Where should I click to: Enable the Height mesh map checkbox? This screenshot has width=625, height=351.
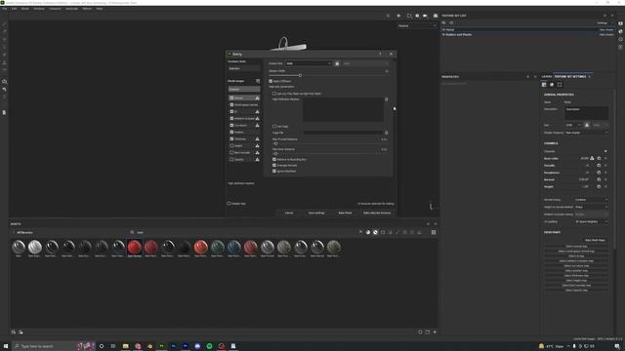(231, 145)
